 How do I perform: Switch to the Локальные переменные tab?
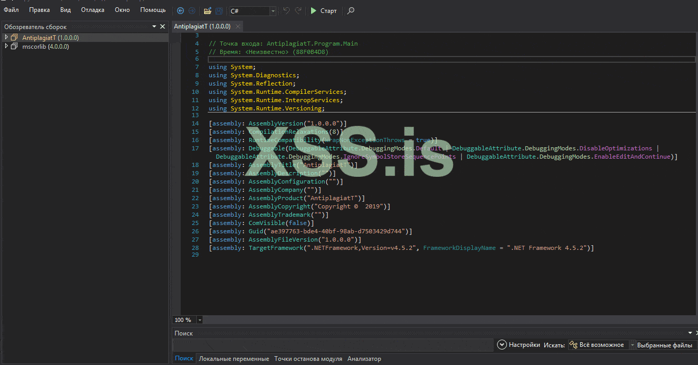coord(234,359)
